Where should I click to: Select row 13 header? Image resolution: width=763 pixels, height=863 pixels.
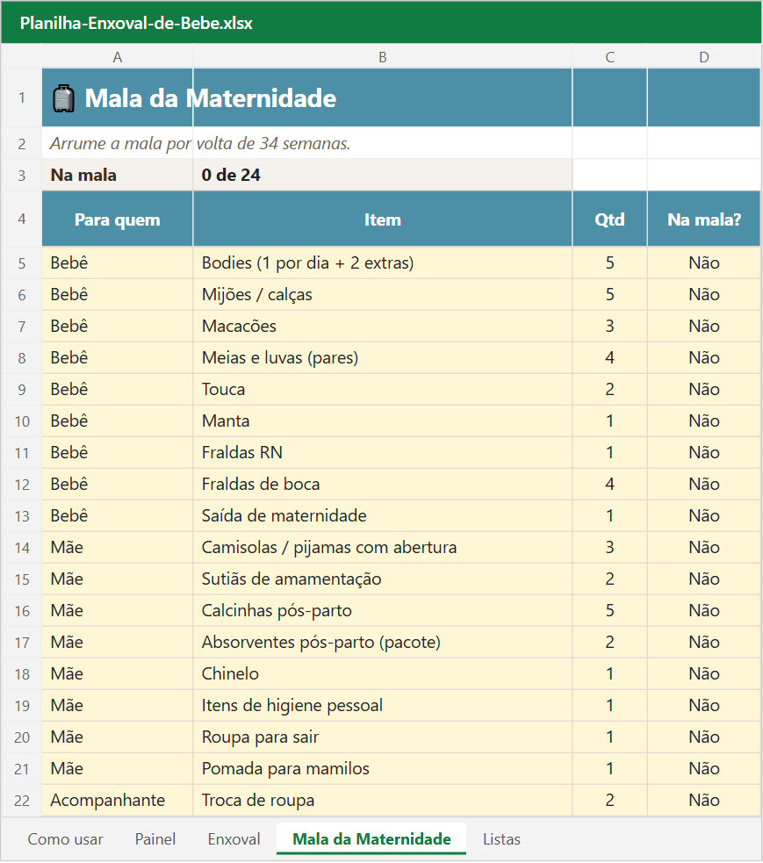click(x=21, y=515)
